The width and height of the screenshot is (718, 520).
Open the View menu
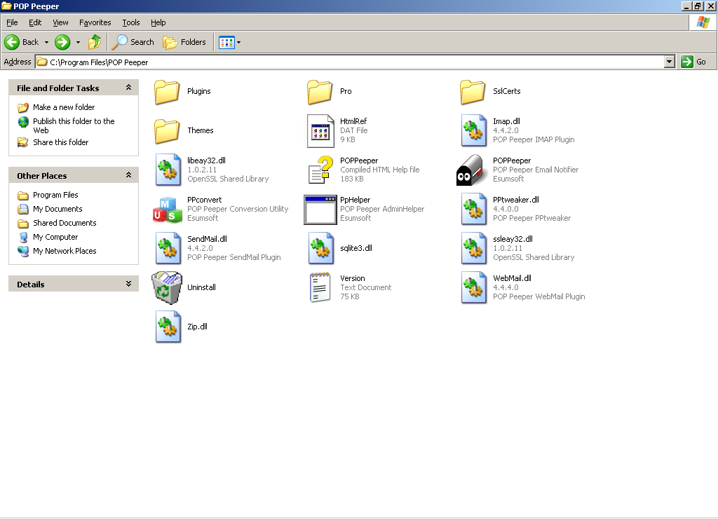point(60,22)
